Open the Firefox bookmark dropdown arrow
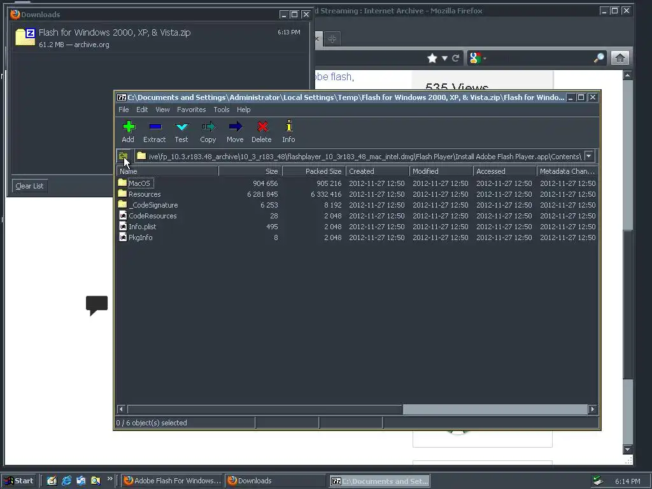 pyautogui.click(x=444, y=58)
